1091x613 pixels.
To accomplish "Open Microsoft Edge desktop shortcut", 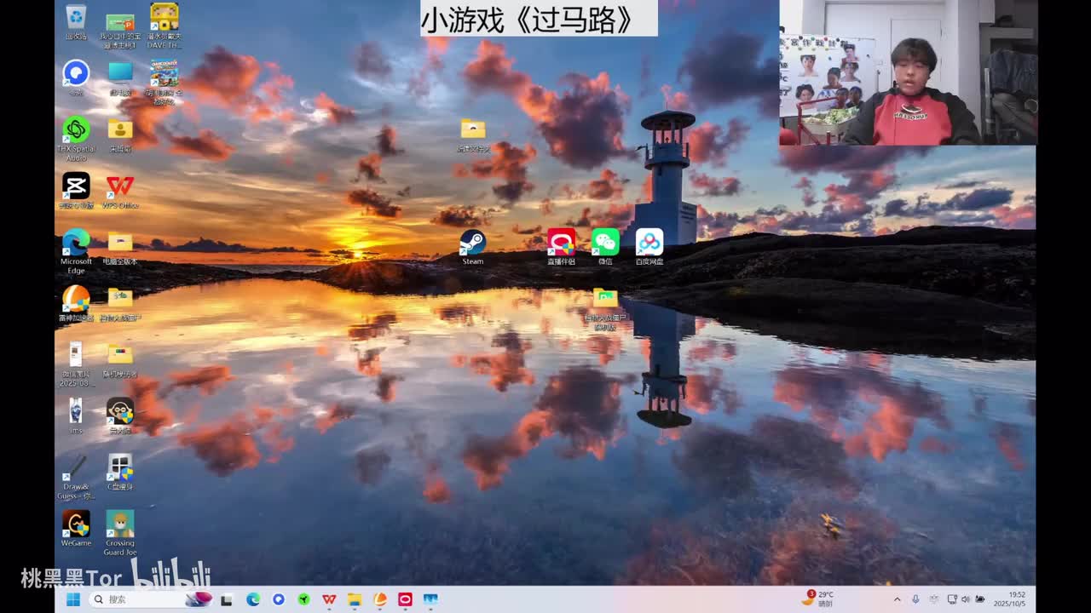I will point(76,249).
